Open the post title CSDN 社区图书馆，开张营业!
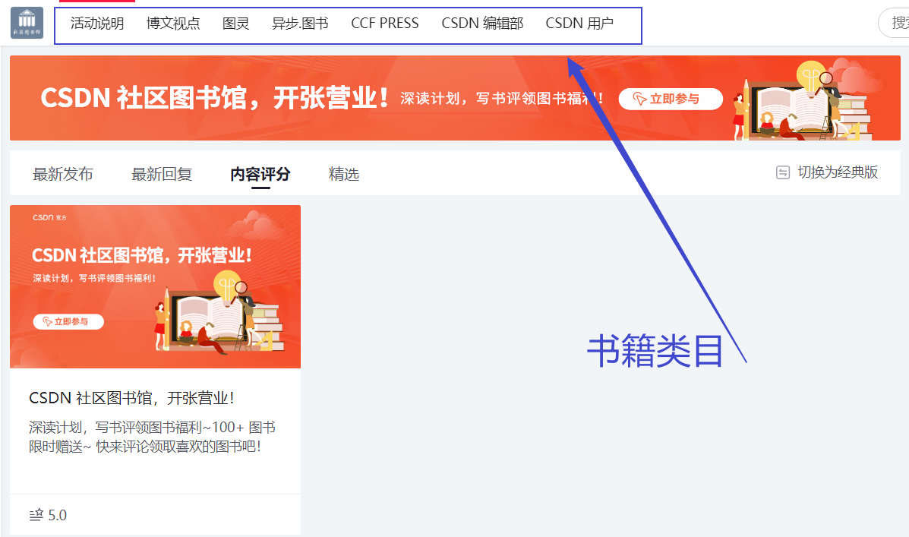This screenshot has width=909, height=537. pos(132,398)
